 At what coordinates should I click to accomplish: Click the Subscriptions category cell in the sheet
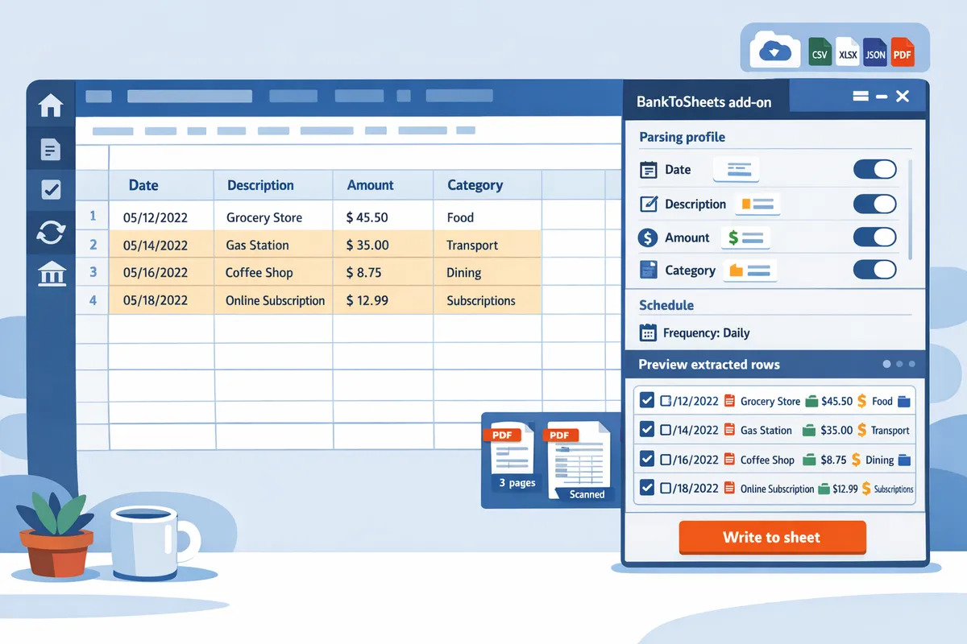(x=488, y=300)
